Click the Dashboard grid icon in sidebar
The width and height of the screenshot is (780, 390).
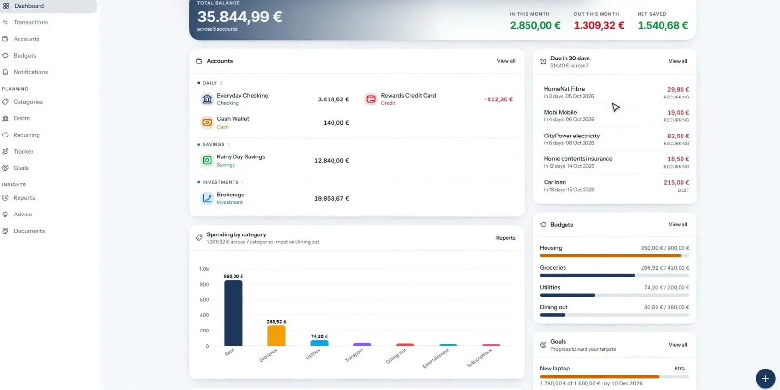[x=6, y=6]
